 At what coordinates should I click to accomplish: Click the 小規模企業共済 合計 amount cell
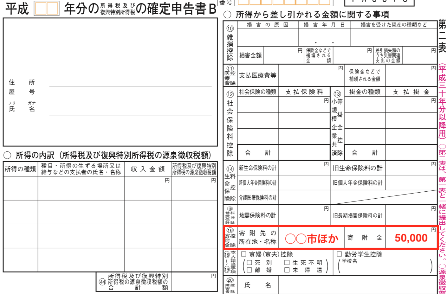(x=411, y=152)
